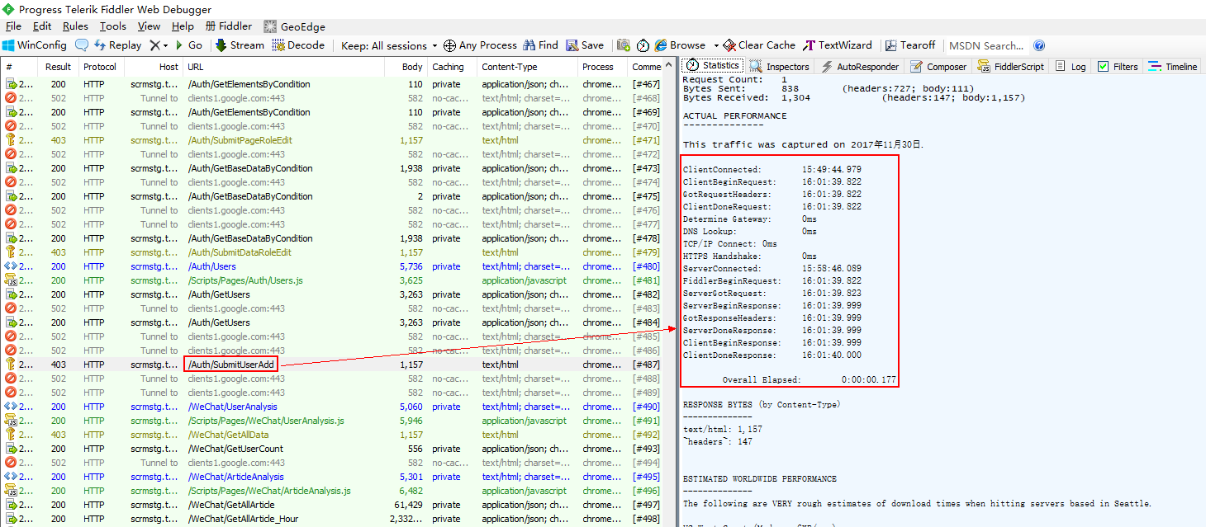Click the Clear Cache button
This screenshot has width=1206, height=527.
click(759, 45)
